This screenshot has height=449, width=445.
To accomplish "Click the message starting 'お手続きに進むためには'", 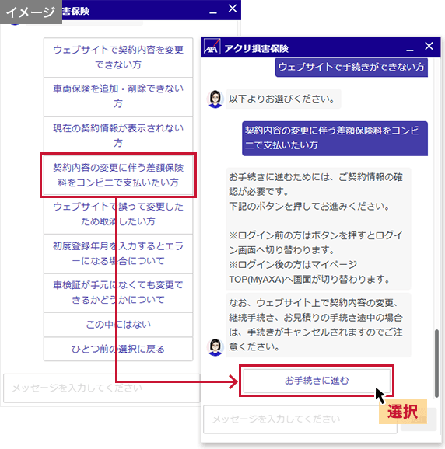I will 318,228.
